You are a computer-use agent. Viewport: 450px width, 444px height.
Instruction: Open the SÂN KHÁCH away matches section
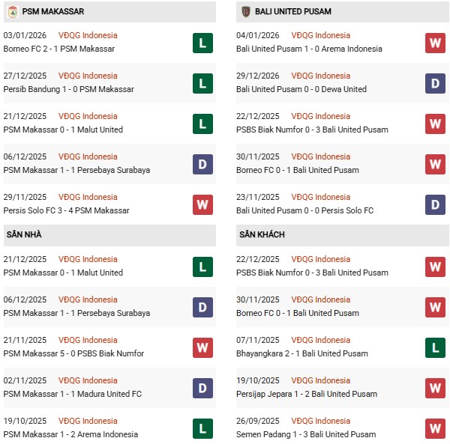[x=262, y=235]
